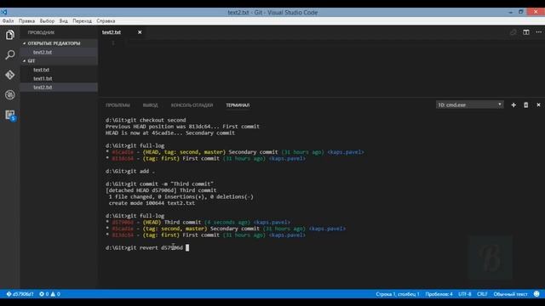Screen dimensions: 545x306
Task: Click the git branch indicator d57906d in status bar
Action: click(x=20, y=294)
